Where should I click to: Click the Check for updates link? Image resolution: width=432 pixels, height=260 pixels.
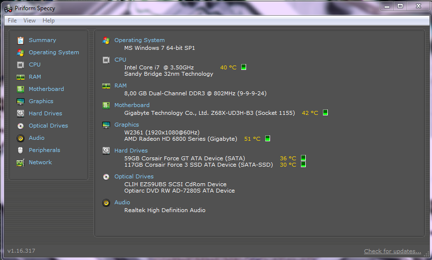pyautogui.click(x=392, y=251)
